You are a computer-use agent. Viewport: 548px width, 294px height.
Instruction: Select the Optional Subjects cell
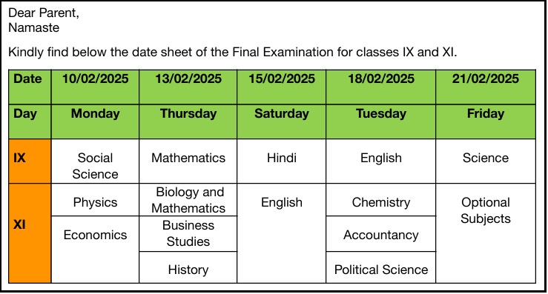click(x=486, y=233)
